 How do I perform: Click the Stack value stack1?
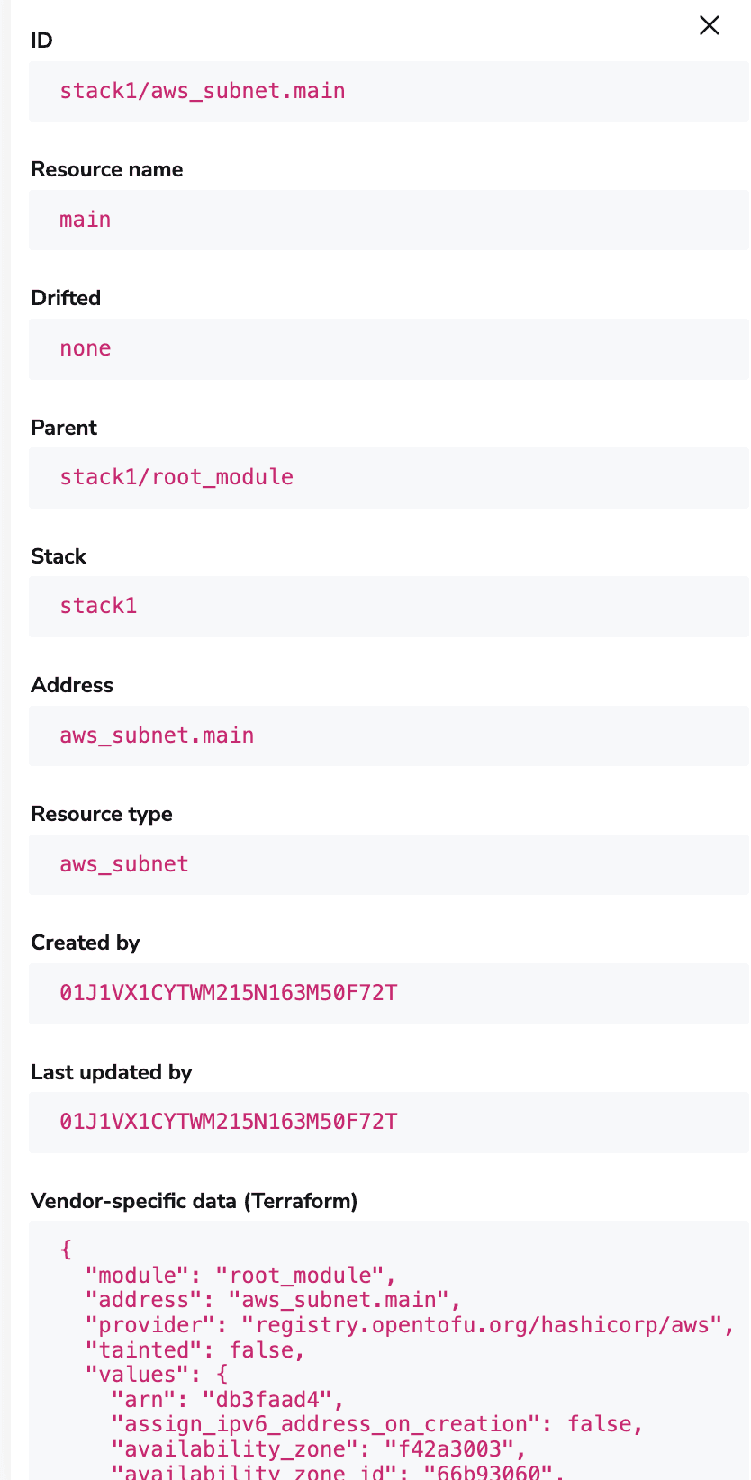[98, 606]
